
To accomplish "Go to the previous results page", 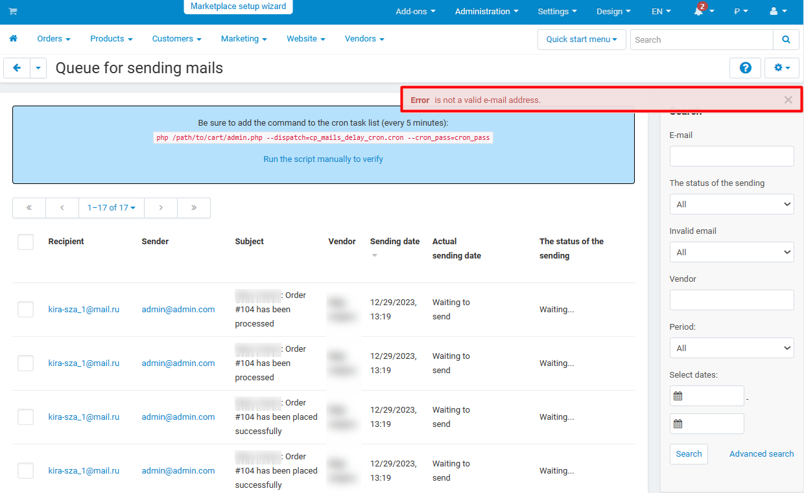I will coord(62,208).
